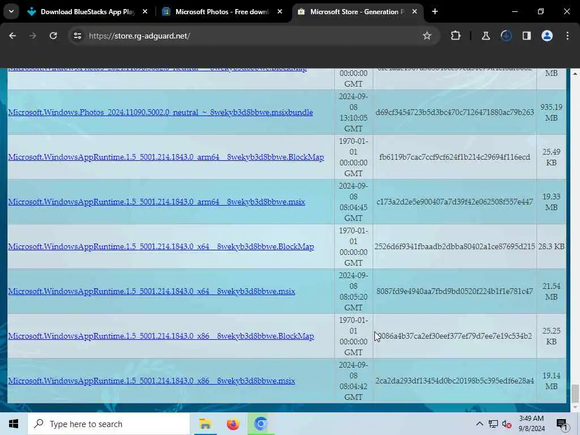Screen dimensions: 580x435
Task: Click hash 8087fd9e4940aa7fbd9bd0520f224b1f1e781c47
Action: click(x=455, y=291)
